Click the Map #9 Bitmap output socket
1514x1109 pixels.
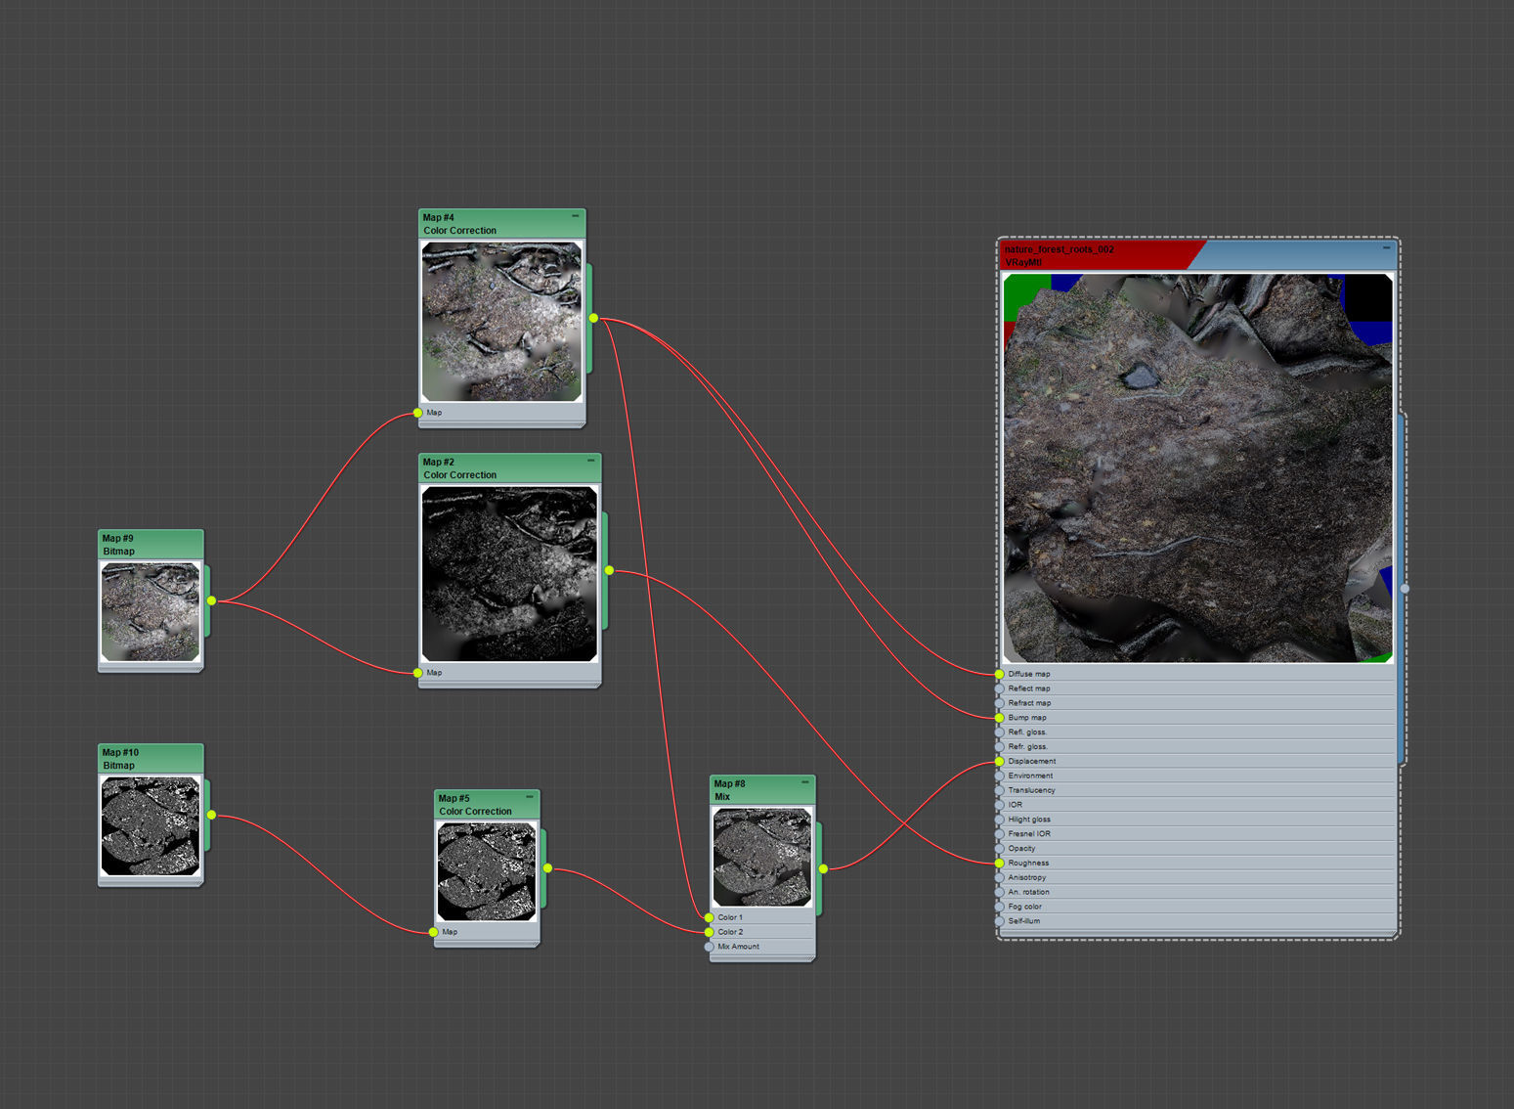click(211, 600)
